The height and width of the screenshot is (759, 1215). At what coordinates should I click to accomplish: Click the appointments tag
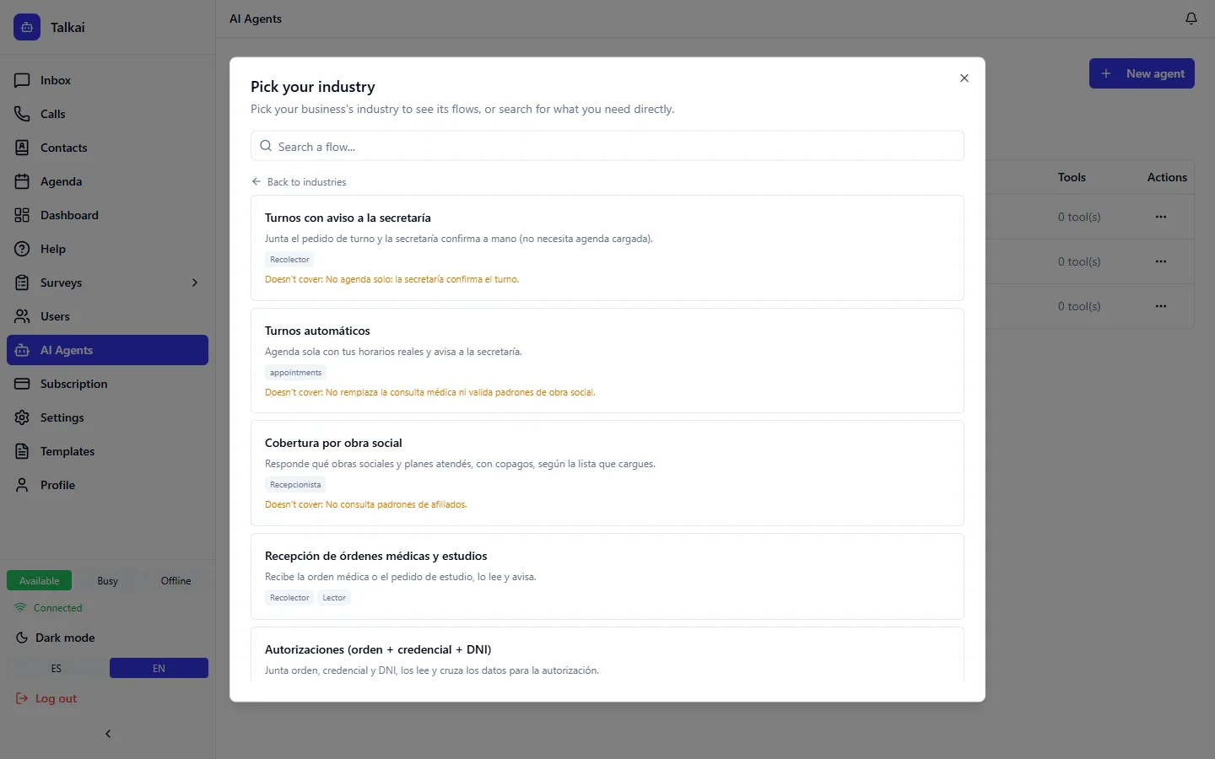pyautogui.click(x=295, y=372)
